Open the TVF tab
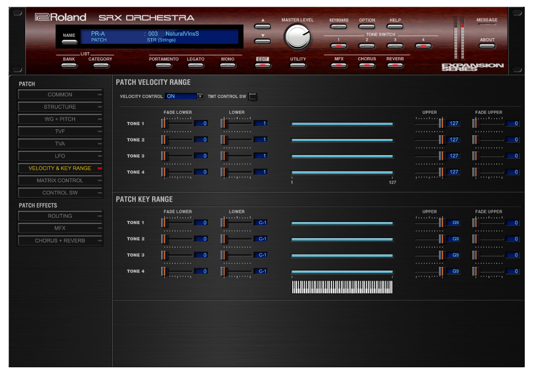Viewport: 534px width, 379px height. 60,132
